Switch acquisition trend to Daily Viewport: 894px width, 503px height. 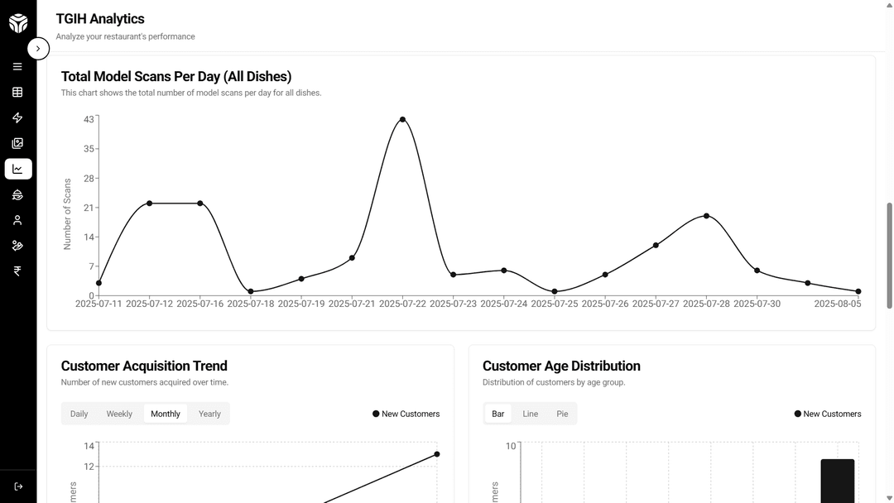[79, 414]
